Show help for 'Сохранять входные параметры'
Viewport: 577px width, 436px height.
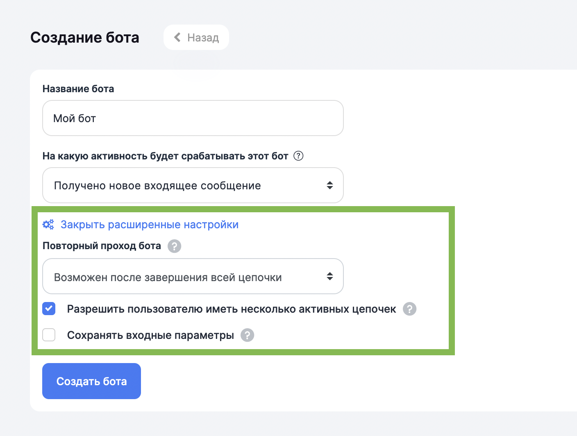coord(247,335)
